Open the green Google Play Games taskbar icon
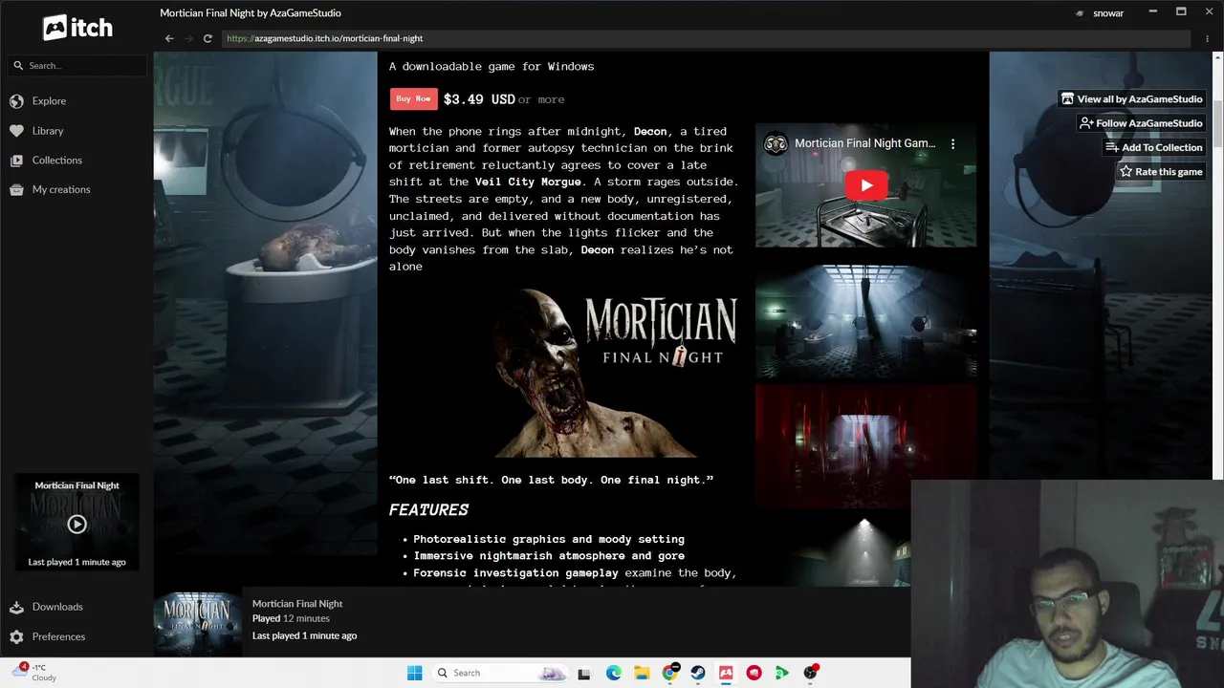Viewport: 1224px width, 688px height. tap(782, 674)
